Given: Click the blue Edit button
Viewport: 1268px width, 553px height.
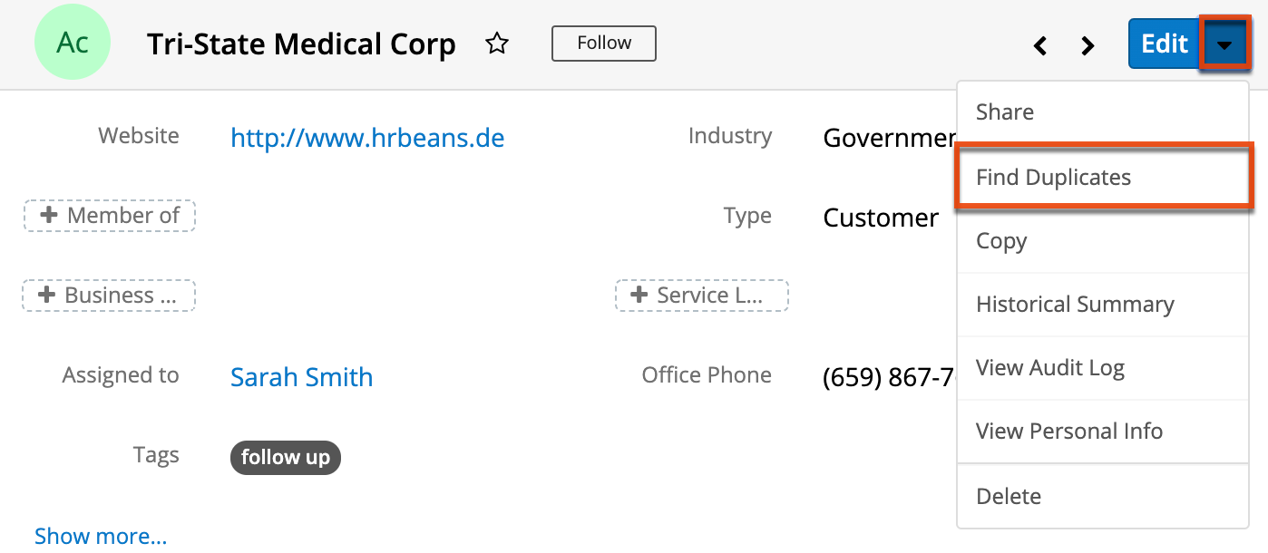Looking at the screenshot, I should coord(1164,43).
